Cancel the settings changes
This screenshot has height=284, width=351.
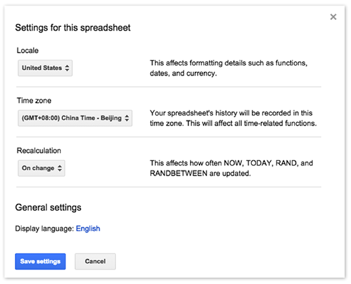click(95, 262)
